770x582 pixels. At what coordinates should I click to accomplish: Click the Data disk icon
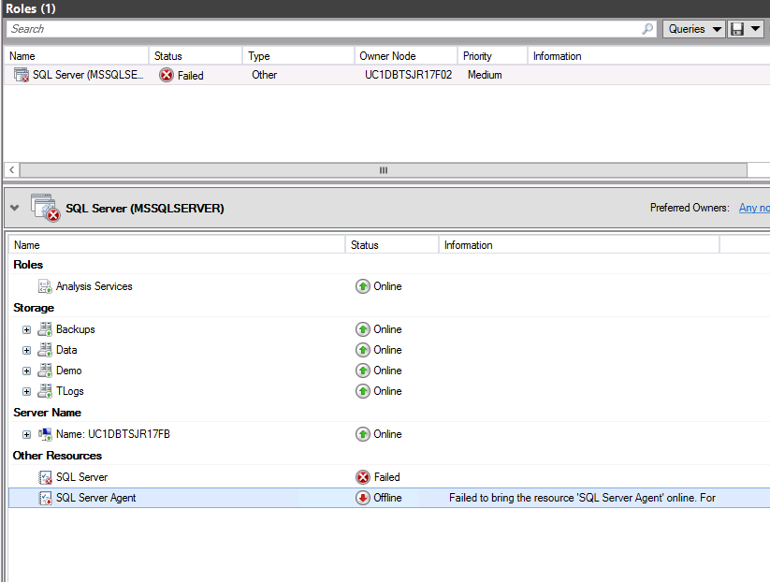coord(45,350)
